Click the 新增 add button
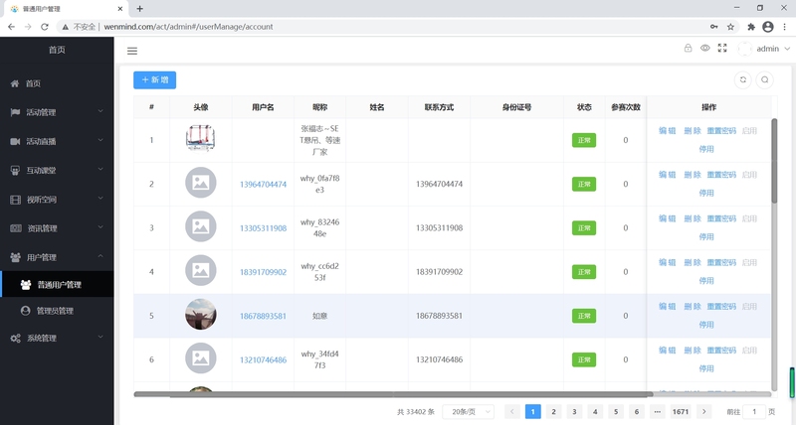This screenshot has height=425, width=796. coord(155,80)
